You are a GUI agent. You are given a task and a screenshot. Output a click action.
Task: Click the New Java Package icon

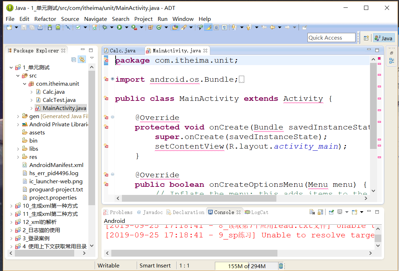[151, 27]
